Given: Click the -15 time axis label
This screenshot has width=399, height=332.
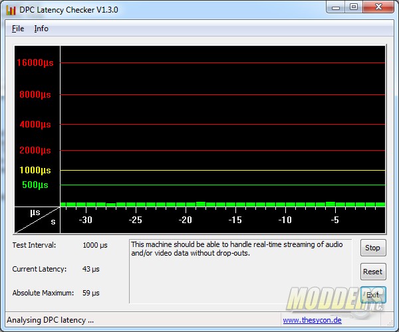Looking at the screenshot, I should (235, 220).
